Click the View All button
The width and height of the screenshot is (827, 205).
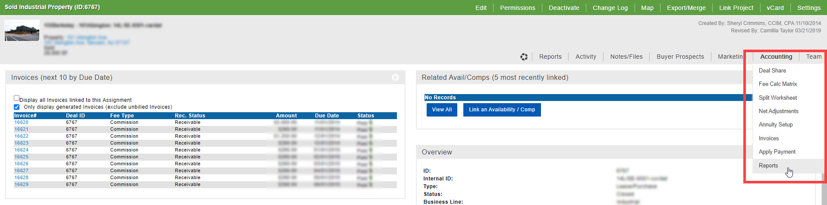(x=442, y=110)
